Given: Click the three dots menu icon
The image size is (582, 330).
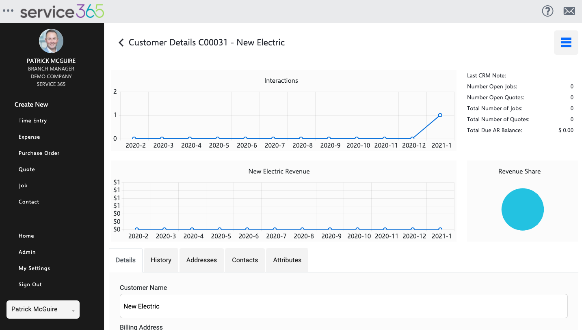Looking at the screenshot, I should coord(8,11).
